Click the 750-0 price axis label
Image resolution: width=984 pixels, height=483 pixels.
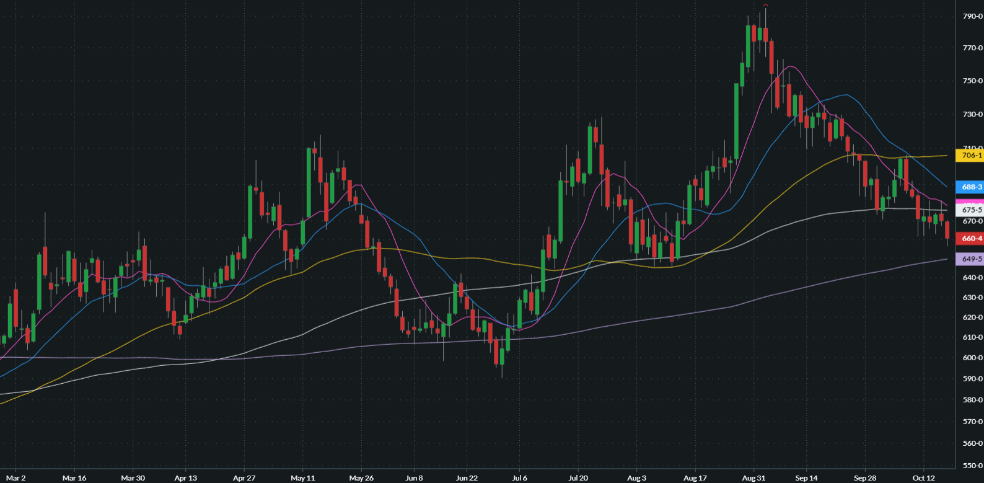click(972, 81)
